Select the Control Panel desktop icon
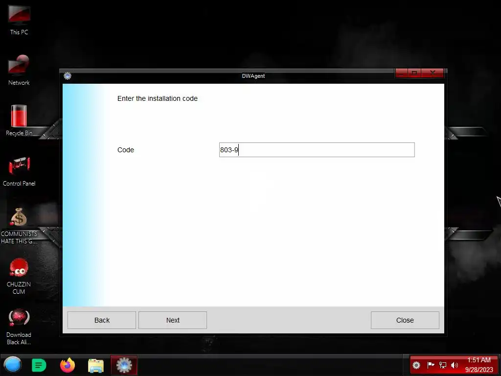501x376 pixels. pos(19,171)
